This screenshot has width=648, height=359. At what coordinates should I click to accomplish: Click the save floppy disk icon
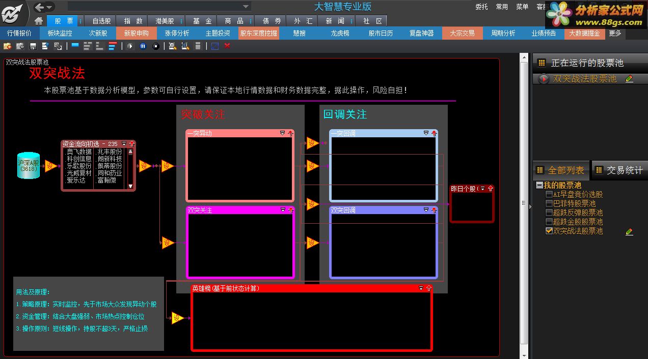[x=33, y=46]
